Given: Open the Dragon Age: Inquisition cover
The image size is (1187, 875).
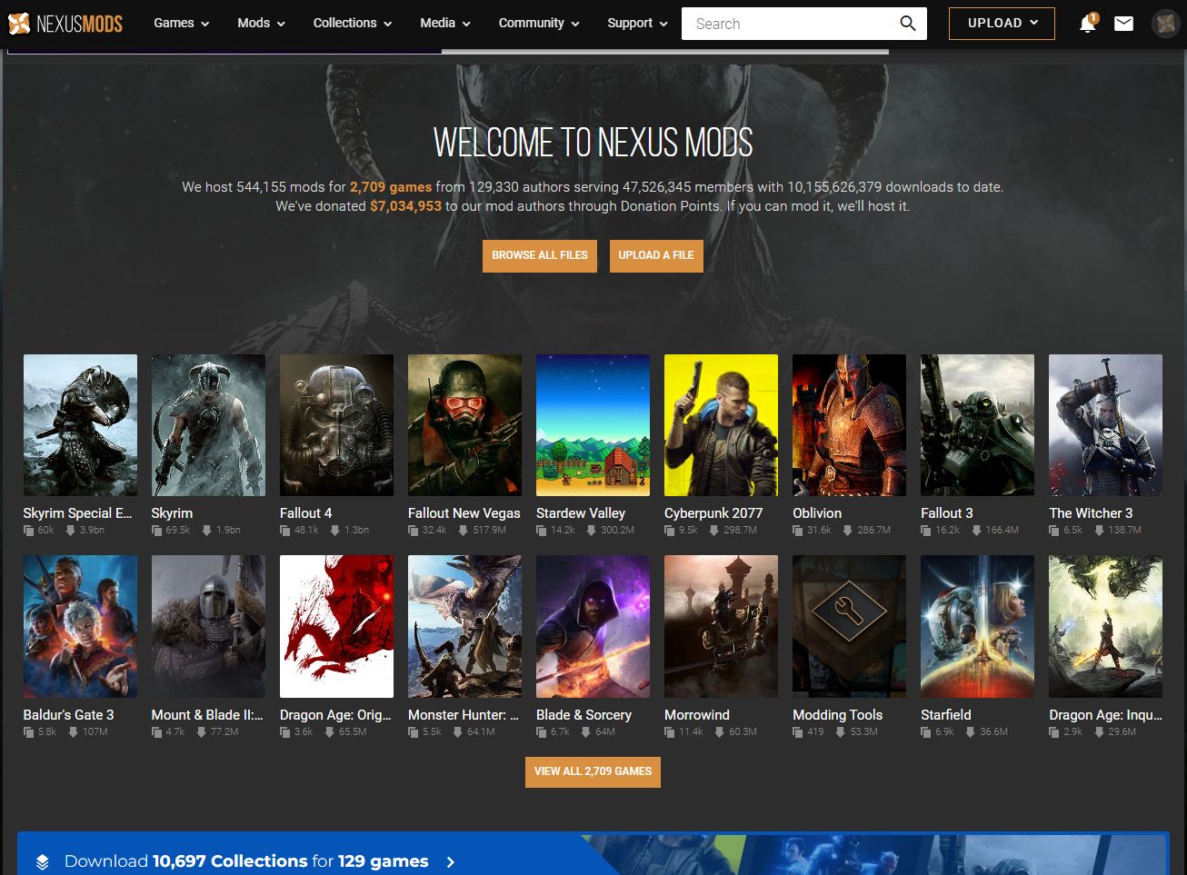Looking at the screenshot, I should tap(1105, 627).
